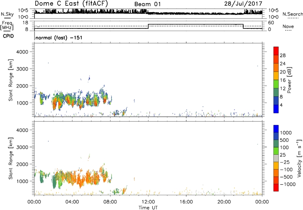The image size is (303, 210).
Task: Click the '04:00' time axis label
Action: coord(72,202)
